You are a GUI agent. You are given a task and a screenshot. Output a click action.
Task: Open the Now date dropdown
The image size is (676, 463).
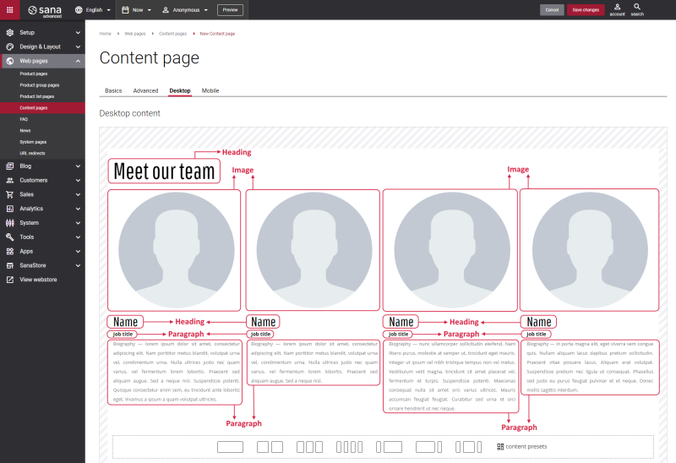click(137, 10)
